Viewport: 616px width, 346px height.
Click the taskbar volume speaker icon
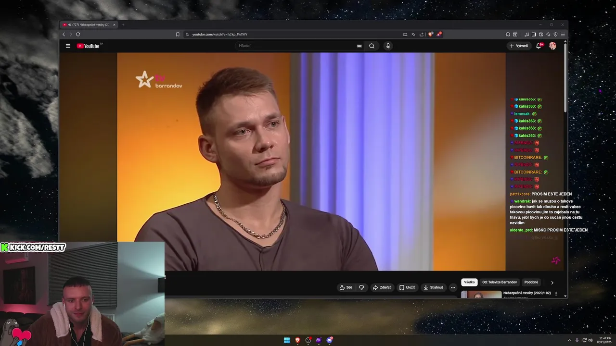coord(591,340)
